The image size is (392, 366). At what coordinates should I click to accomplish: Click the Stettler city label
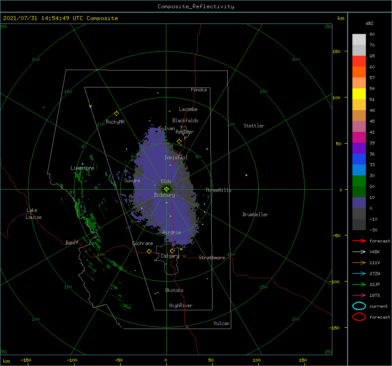(x=254, y=126)
